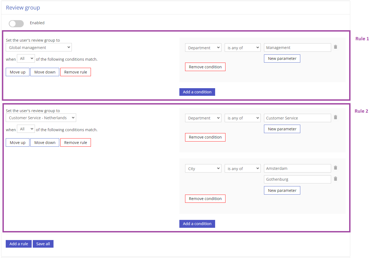Delete the Customer Service parameter trash icon
This screenshot has width=374, height=258.
336,117
